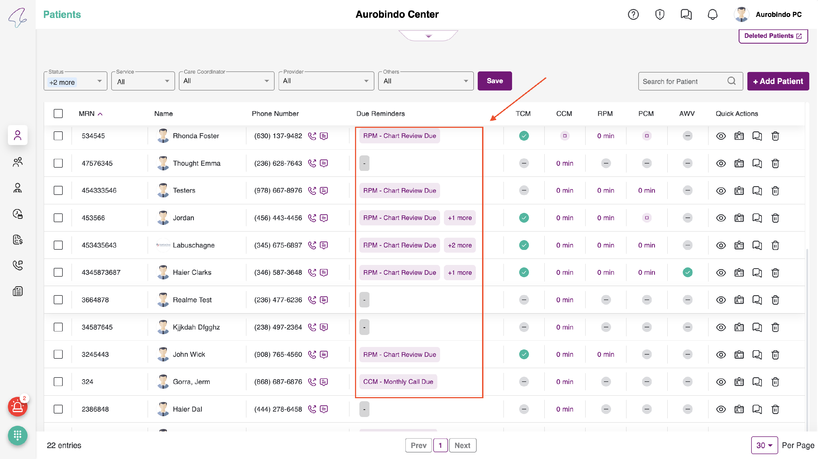Delete Jordan using trash icon

[x=775, y=218]
